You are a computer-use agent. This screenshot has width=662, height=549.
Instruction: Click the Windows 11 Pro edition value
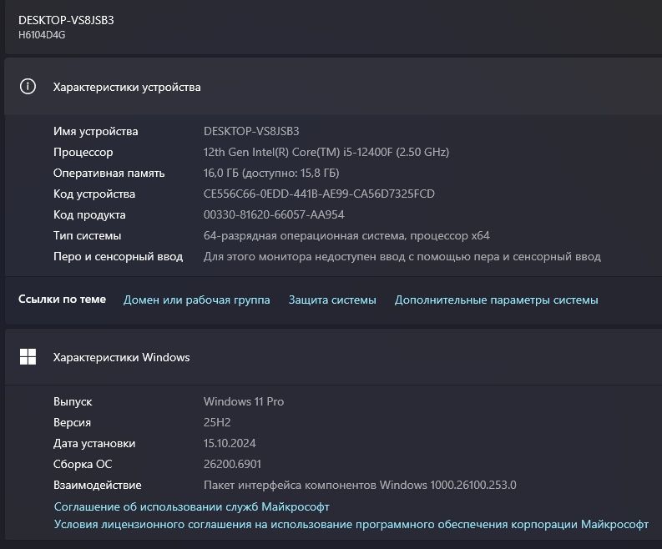244,401
